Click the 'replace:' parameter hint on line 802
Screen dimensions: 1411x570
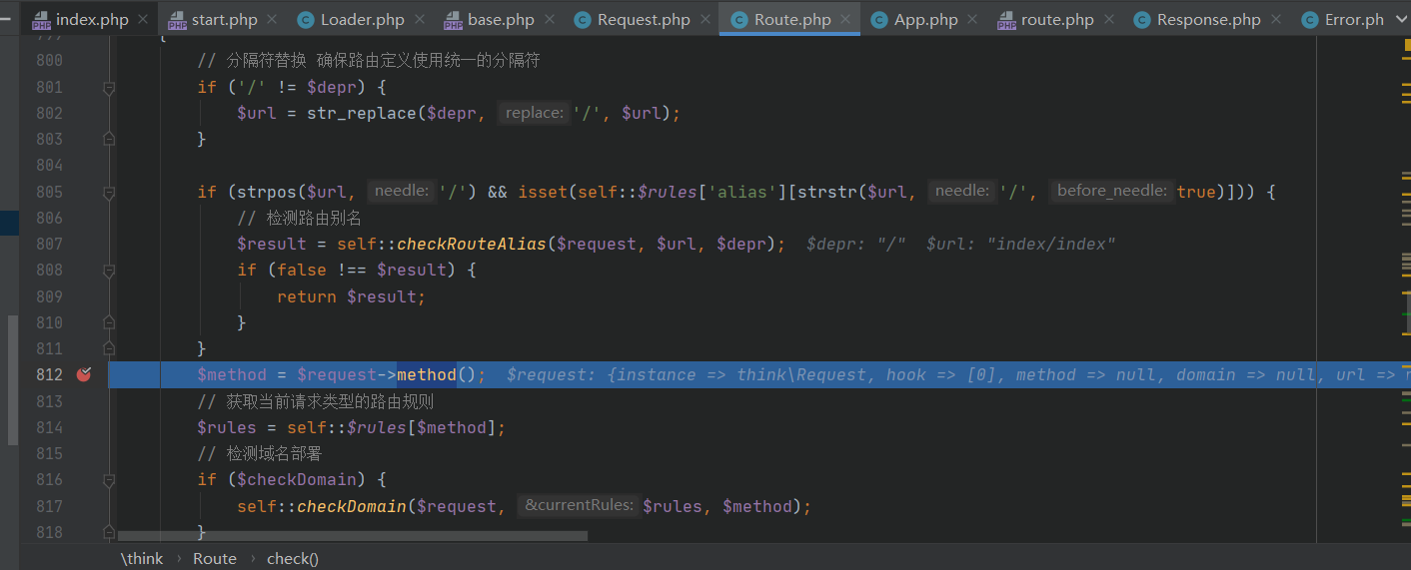(535, 114)
